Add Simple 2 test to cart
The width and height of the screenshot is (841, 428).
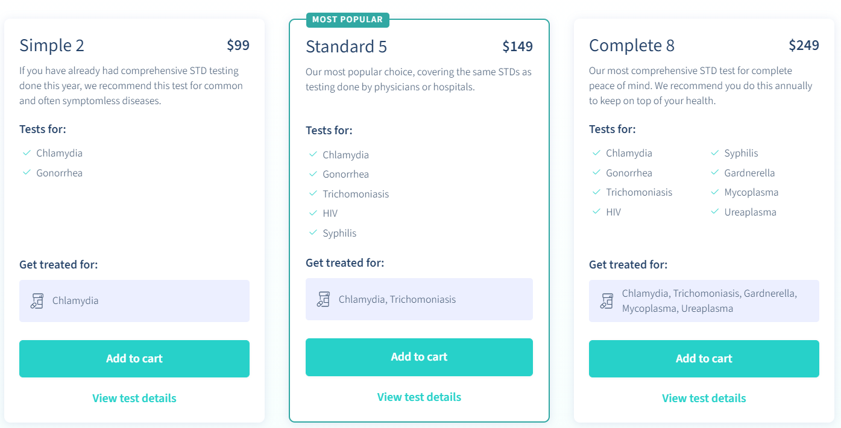134,359
